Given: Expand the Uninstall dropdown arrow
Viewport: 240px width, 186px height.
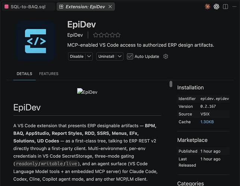Looking at the screenshot, I should pyautogui.click(x=120, y=57).
